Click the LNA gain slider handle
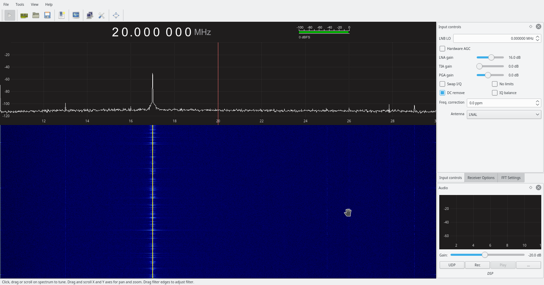 pyautogui.click(x=491, y=57)
